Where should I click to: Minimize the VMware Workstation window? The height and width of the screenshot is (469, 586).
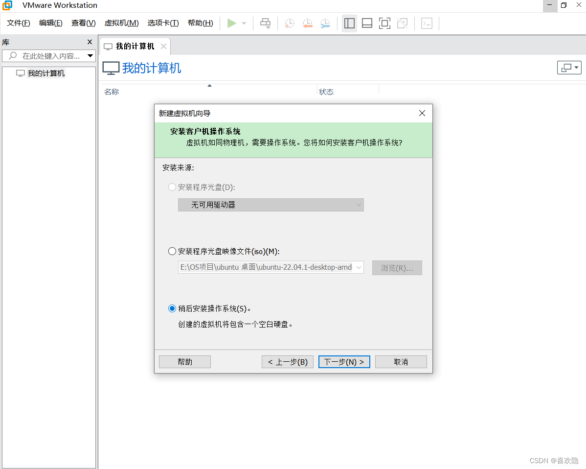[x=549, y=5]
